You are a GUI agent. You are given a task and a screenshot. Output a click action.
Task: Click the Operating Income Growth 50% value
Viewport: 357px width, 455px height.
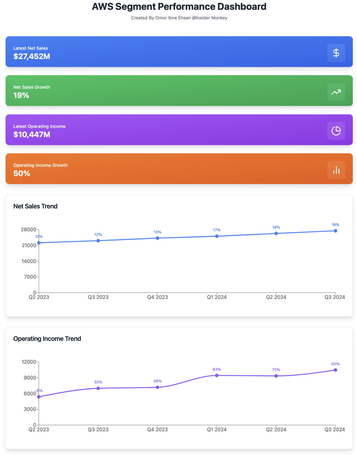click(x=22, y=173)
